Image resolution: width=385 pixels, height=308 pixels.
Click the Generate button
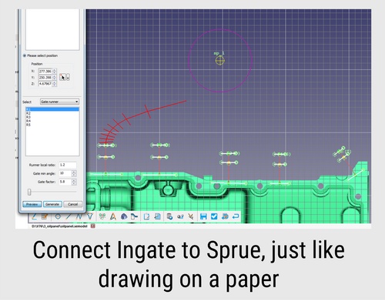(52, 204)
